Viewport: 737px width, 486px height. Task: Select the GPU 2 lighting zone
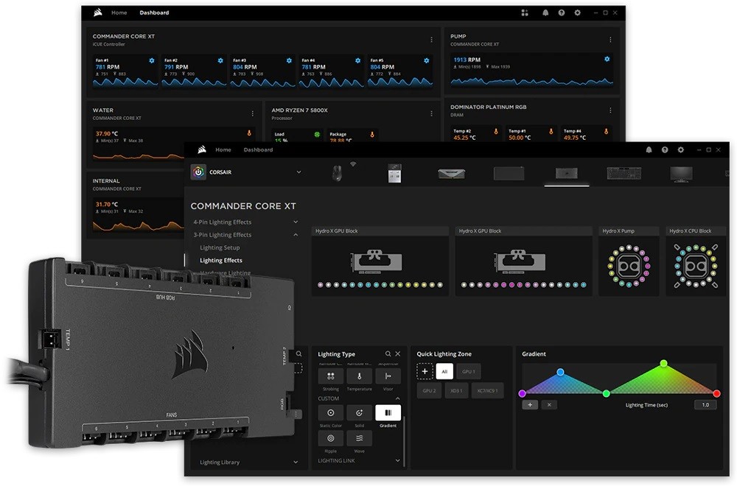(429, 391)
